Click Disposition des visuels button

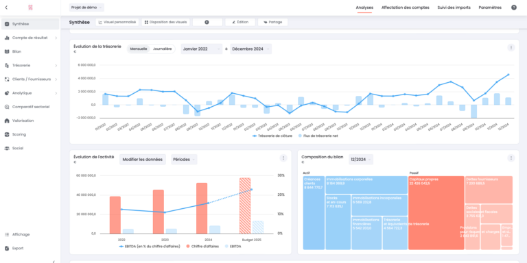[165, 22]
